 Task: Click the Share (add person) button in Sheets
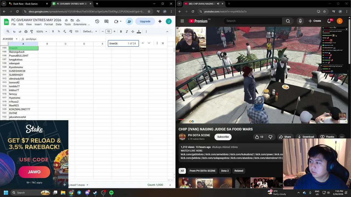[x=129, y=21]
